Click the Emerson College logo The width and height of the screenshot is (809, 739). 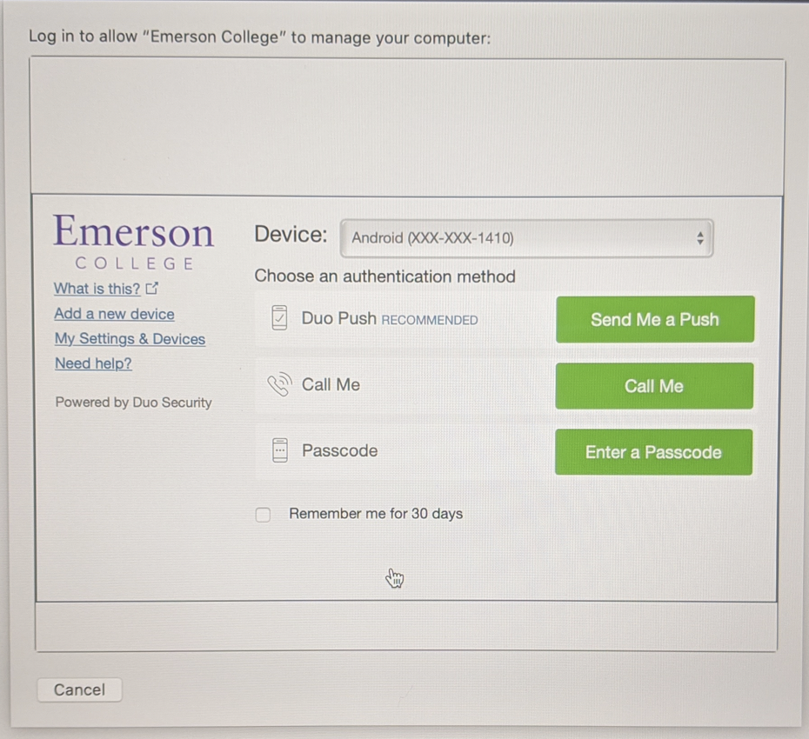point(134,242)
